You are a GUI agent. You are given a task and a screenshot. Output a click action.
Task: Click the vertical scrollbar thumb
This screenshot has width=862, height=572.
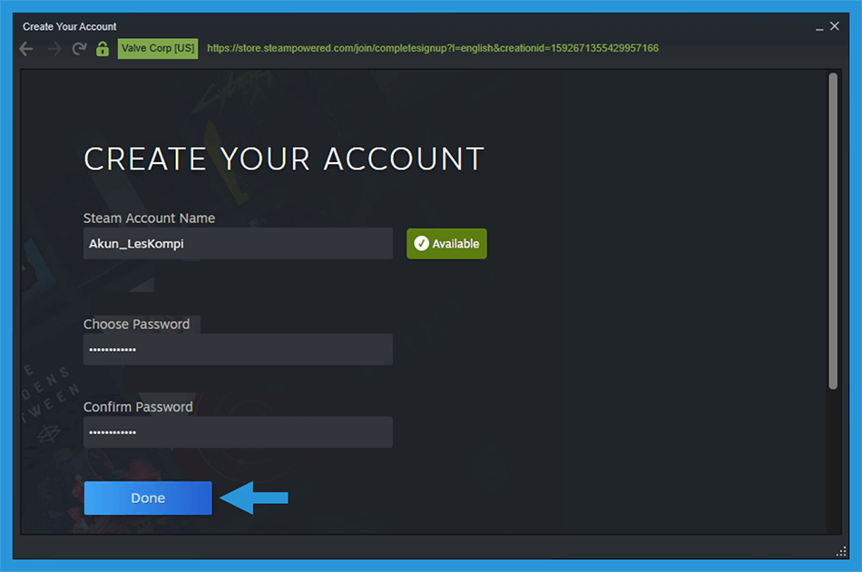pyautogui.click(x=833, y=231)
